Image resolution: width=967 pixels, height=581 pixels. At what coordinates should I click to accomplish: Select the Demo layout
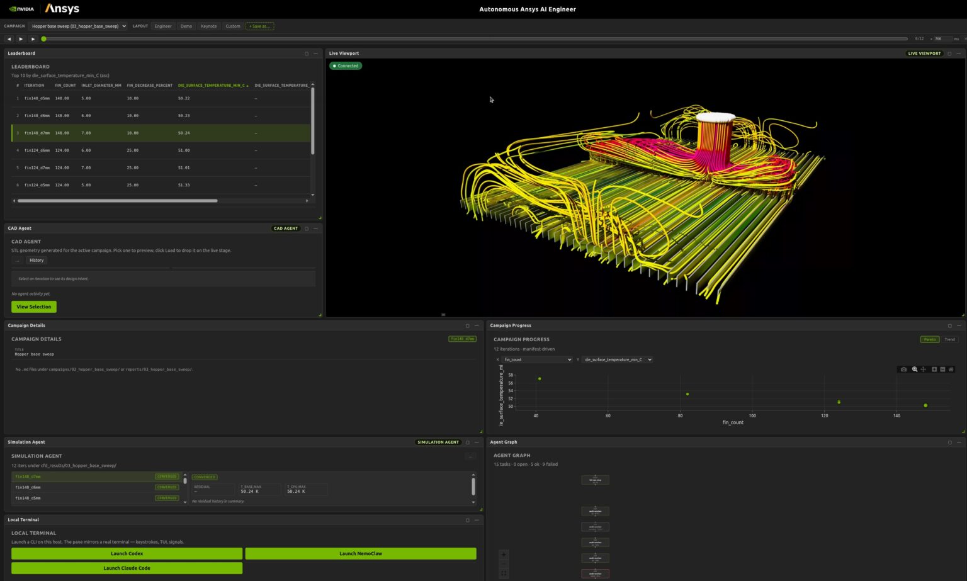click(x=186, y=26)
